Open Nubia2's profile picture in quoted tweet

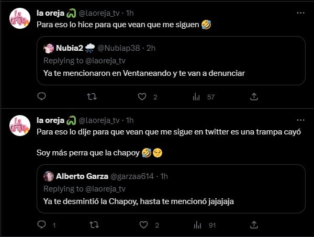tap(49, 48)
